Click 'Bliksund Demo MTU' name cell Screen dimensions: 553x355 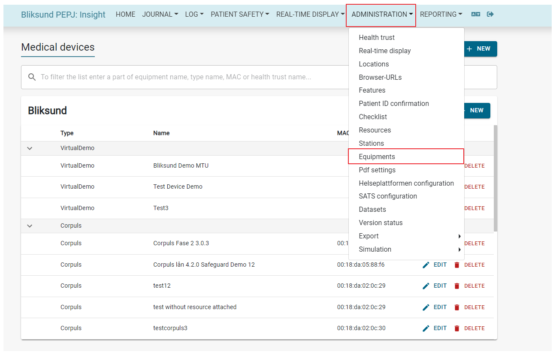tap(181, 166)
